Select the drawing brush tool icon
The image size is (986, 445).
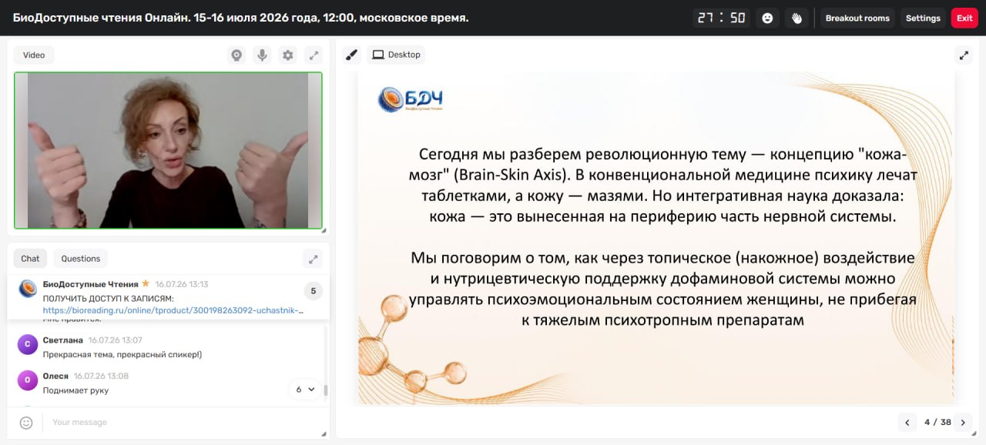(351, 55)
